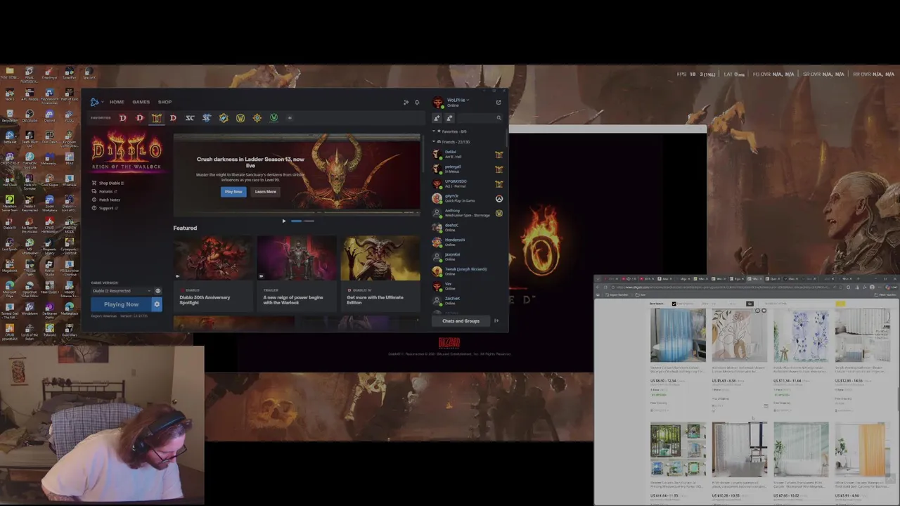Open MSI Afterburner desktop icon

pos(30,245)
